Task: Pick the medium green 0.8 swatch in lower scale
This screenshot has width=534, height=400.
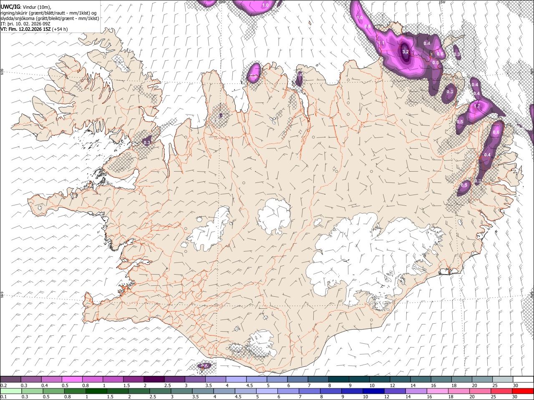Action: 75,391
